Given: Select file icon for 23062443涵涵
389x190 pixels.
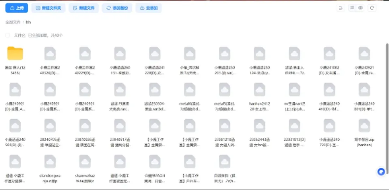Looking at the screenshot, I should (259, 126).
